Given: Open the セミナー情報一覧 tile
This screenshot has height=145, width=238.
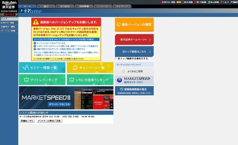Looking at the screenshot, I should click(x=42, y=67).
